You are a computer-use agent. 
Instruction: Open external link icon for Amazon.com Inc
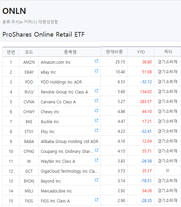pos(97,61)
